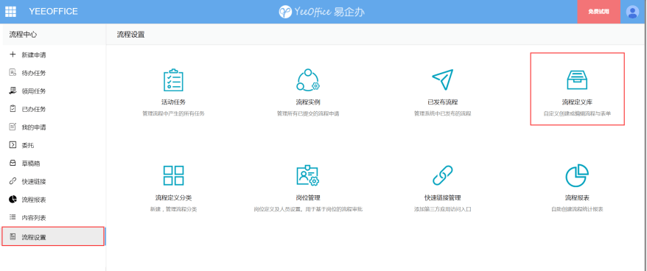Click the YEEOFFICE title text
This screenshot has width=647, height=271.
[53, 12]
